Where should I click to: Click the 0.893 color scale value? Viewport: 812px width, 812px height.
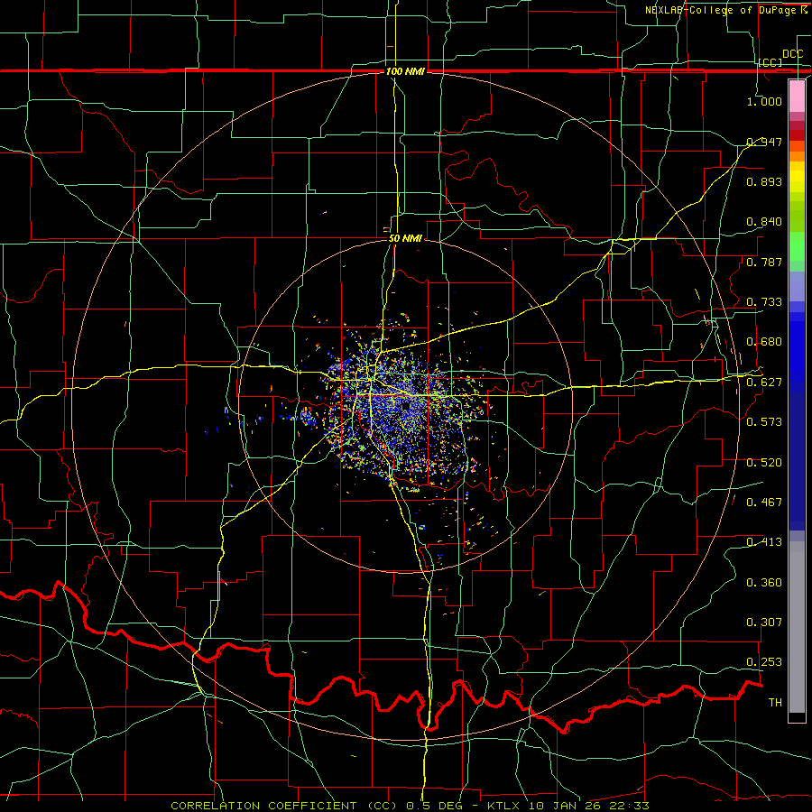tap(764, 181)
